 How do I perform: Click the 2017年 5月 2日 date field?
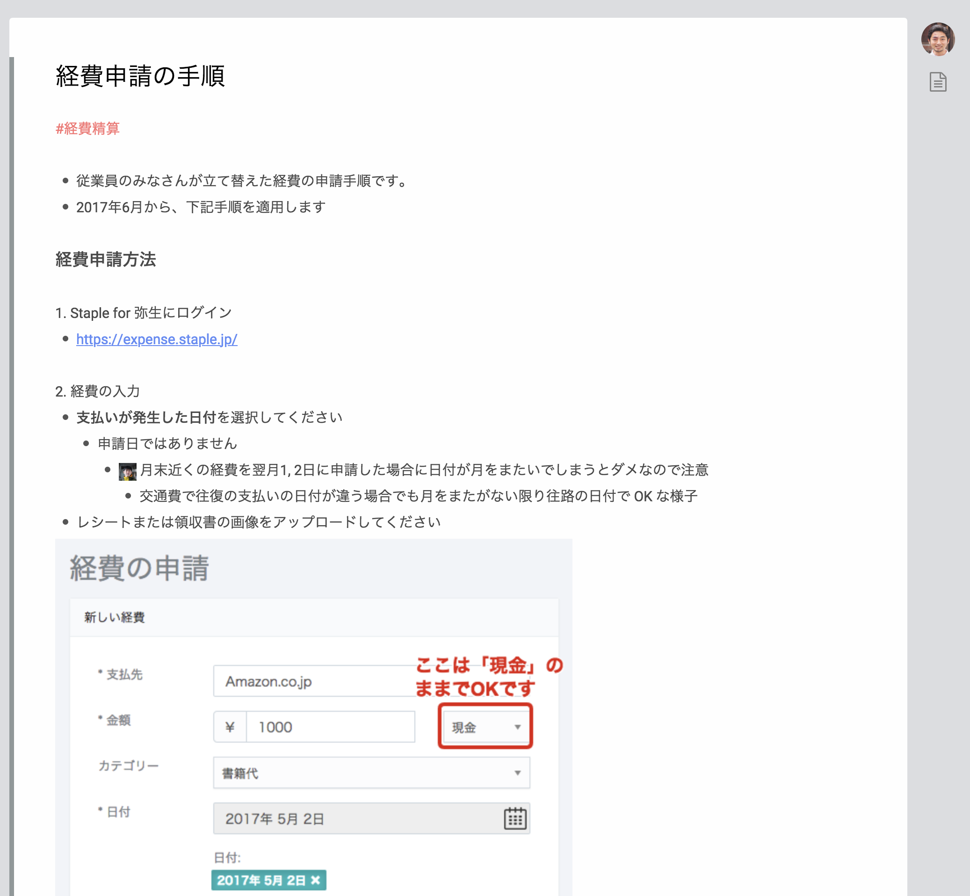[x=356, y=818]
